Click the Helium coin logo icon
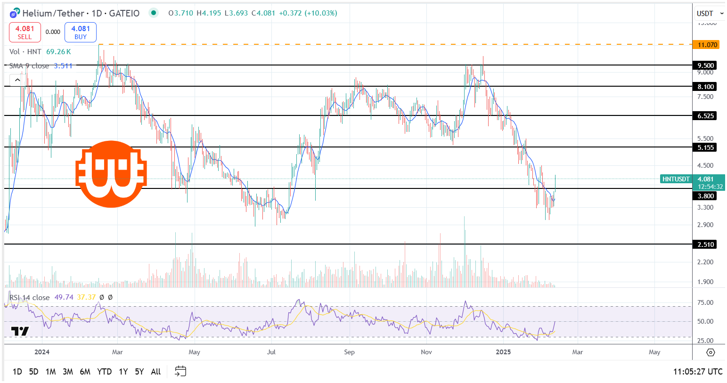Viewport: 727px width, 383px height. [x=15, y=13]
